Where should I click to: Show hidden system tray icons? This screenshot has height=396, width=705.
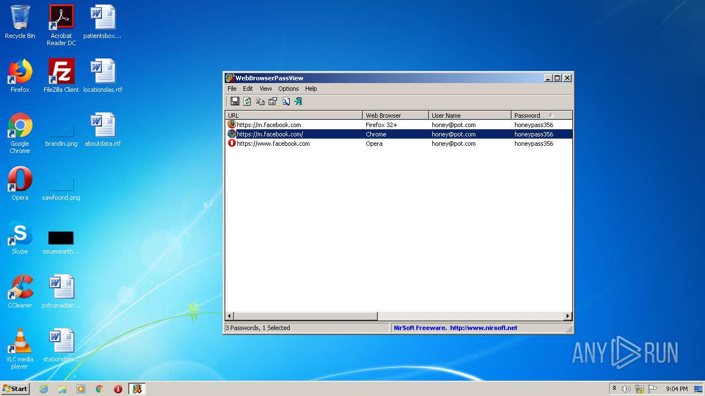(614, 389)
